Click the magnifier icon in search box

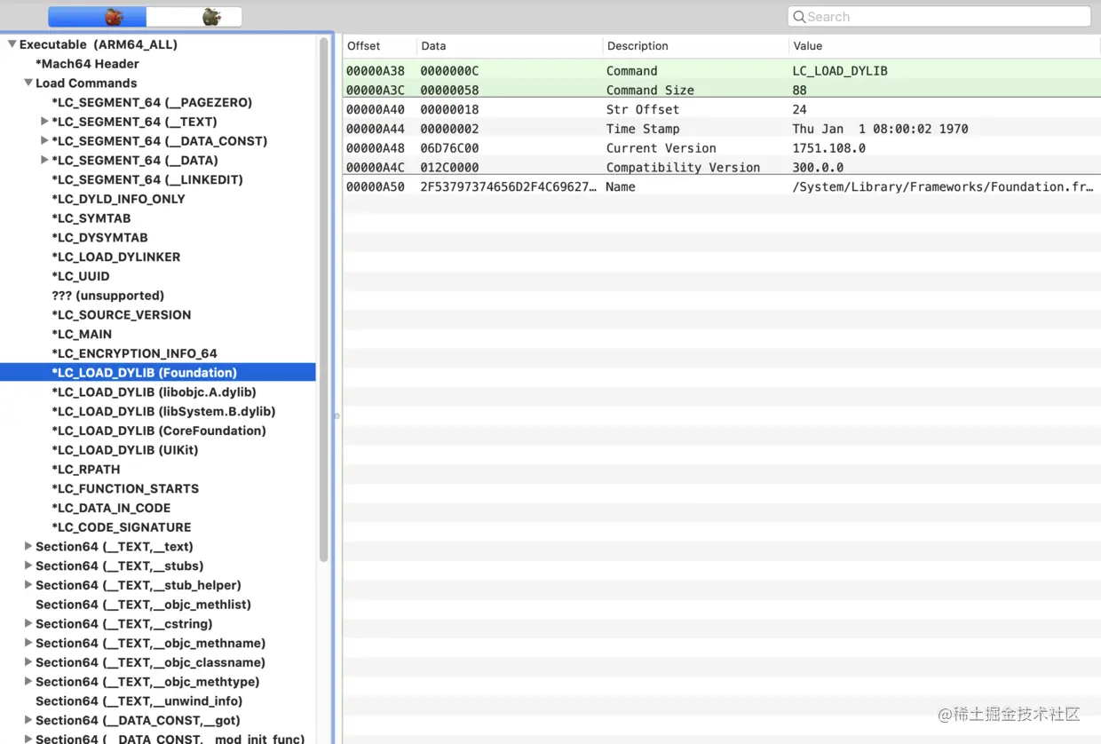point(799,17)
